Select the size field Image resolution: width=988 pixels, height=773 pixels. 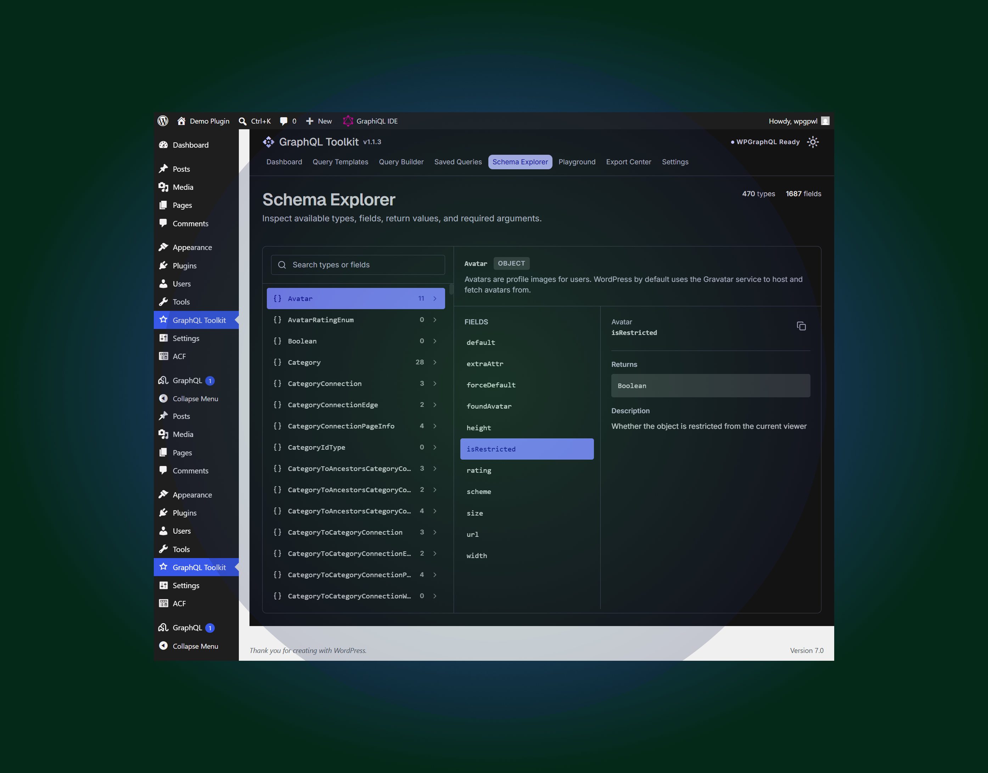(527, 513)
